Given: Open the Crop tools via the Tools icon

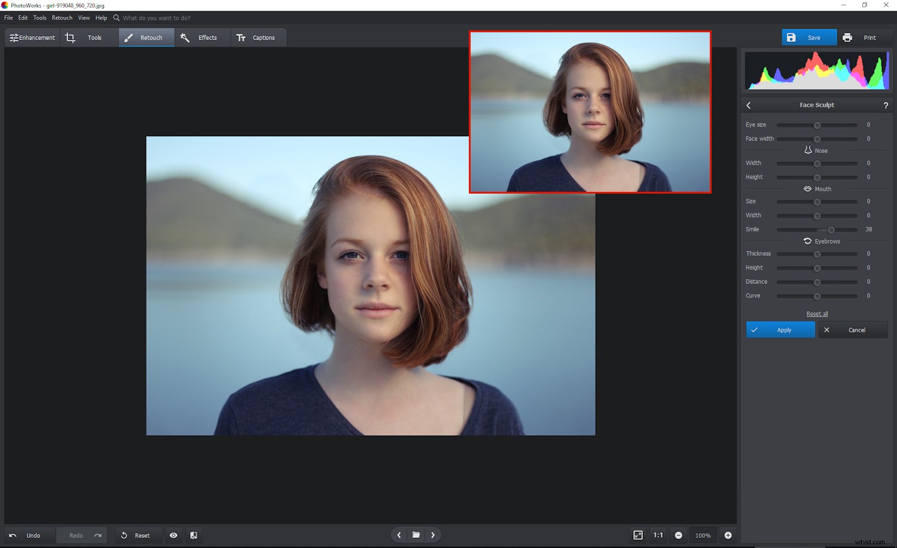Looking at the screenshot, I should pos(70,37).
